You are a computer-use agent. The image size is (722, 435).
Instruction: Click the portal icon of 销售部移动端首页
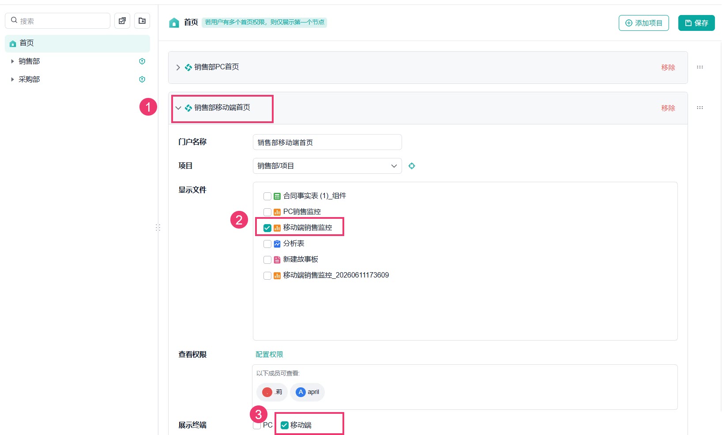tap(188, 108)
